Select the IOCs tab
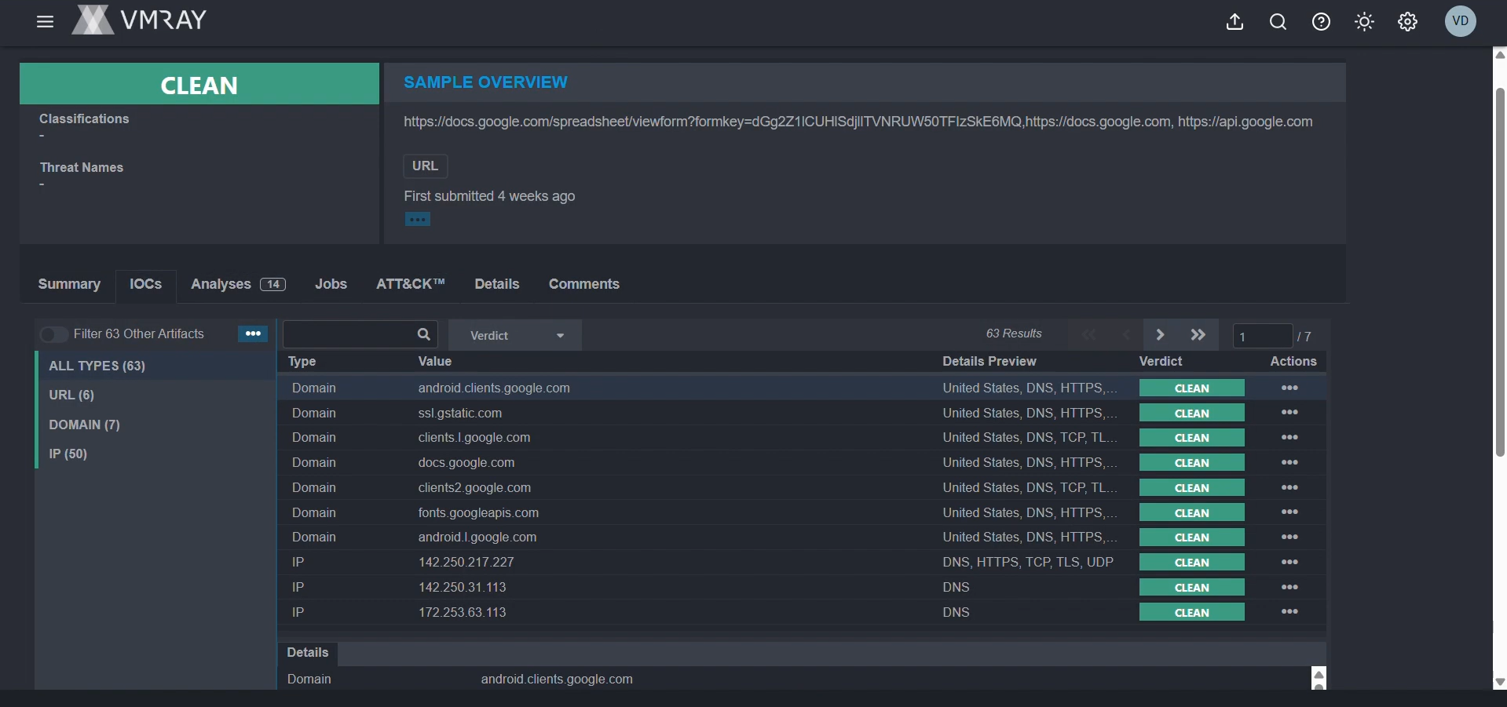Screen dimensions: 1507x707 point(146,284)
